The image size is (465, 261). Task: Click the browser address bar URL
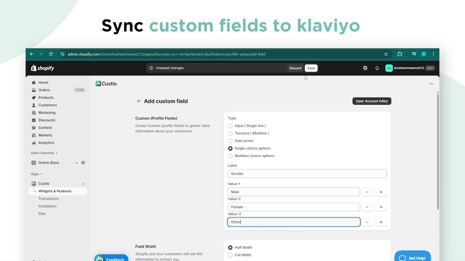click(x=166, y=54)
